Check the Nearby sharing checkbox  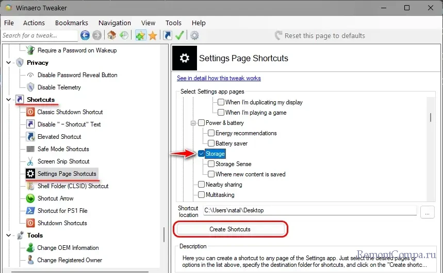tap(201, 185)
